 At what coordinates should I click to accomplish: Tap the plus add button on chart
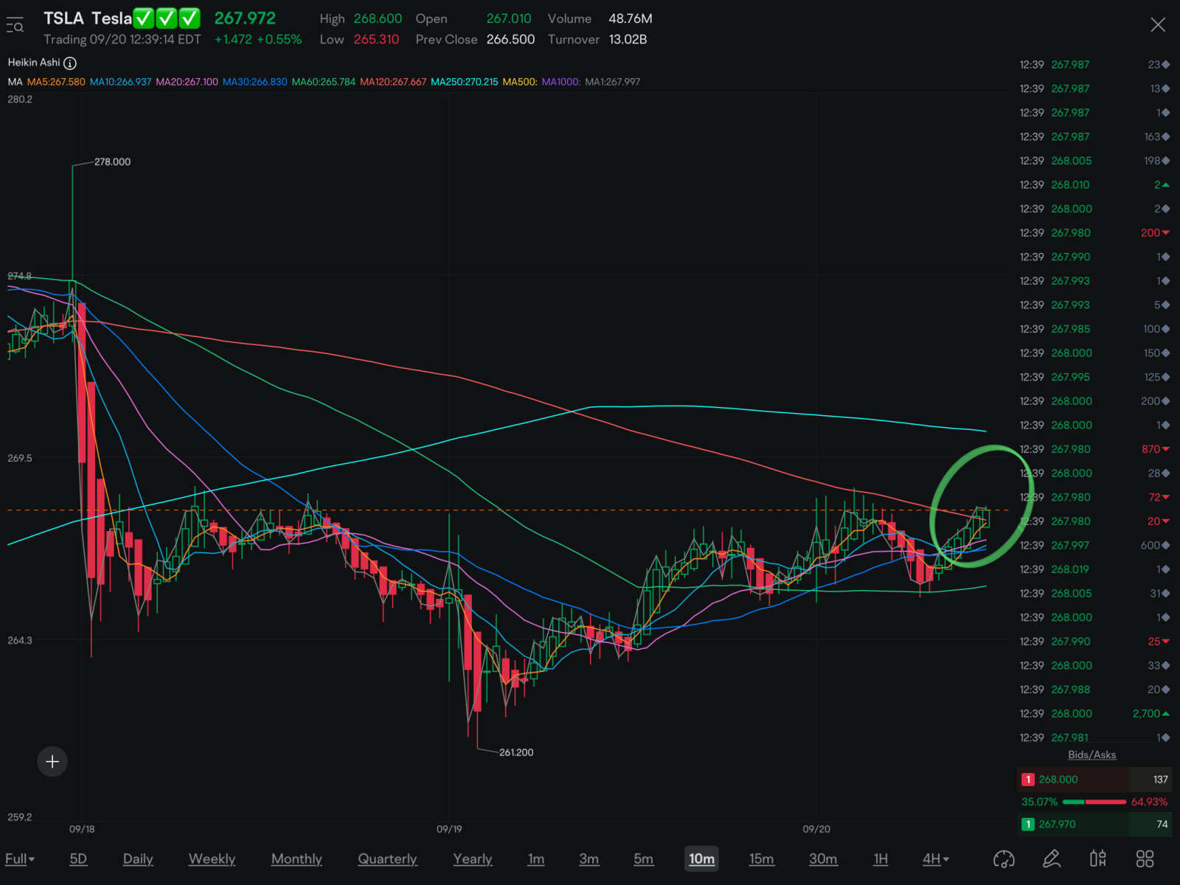[52, 761]
